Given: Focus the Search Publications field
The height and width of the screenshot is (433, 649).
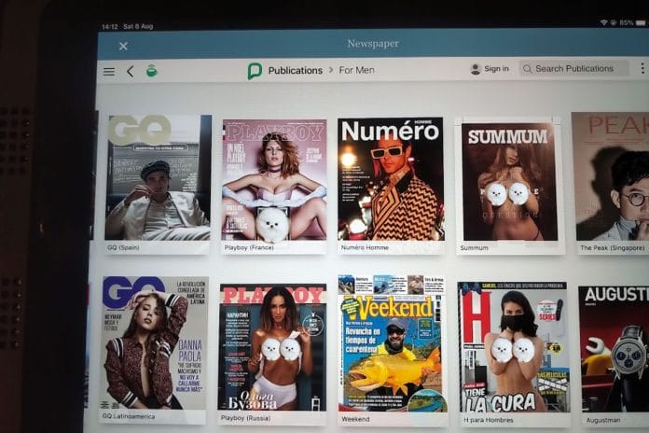Looking at the screenshot, I should 573,68.
